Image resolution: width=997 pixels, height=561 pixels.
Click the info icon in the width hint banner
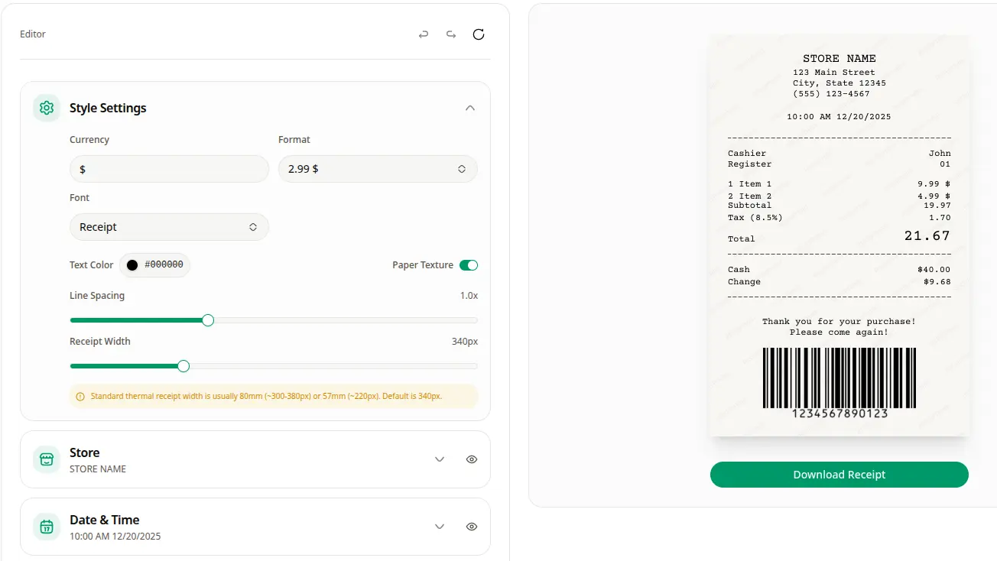pos(80,396)
